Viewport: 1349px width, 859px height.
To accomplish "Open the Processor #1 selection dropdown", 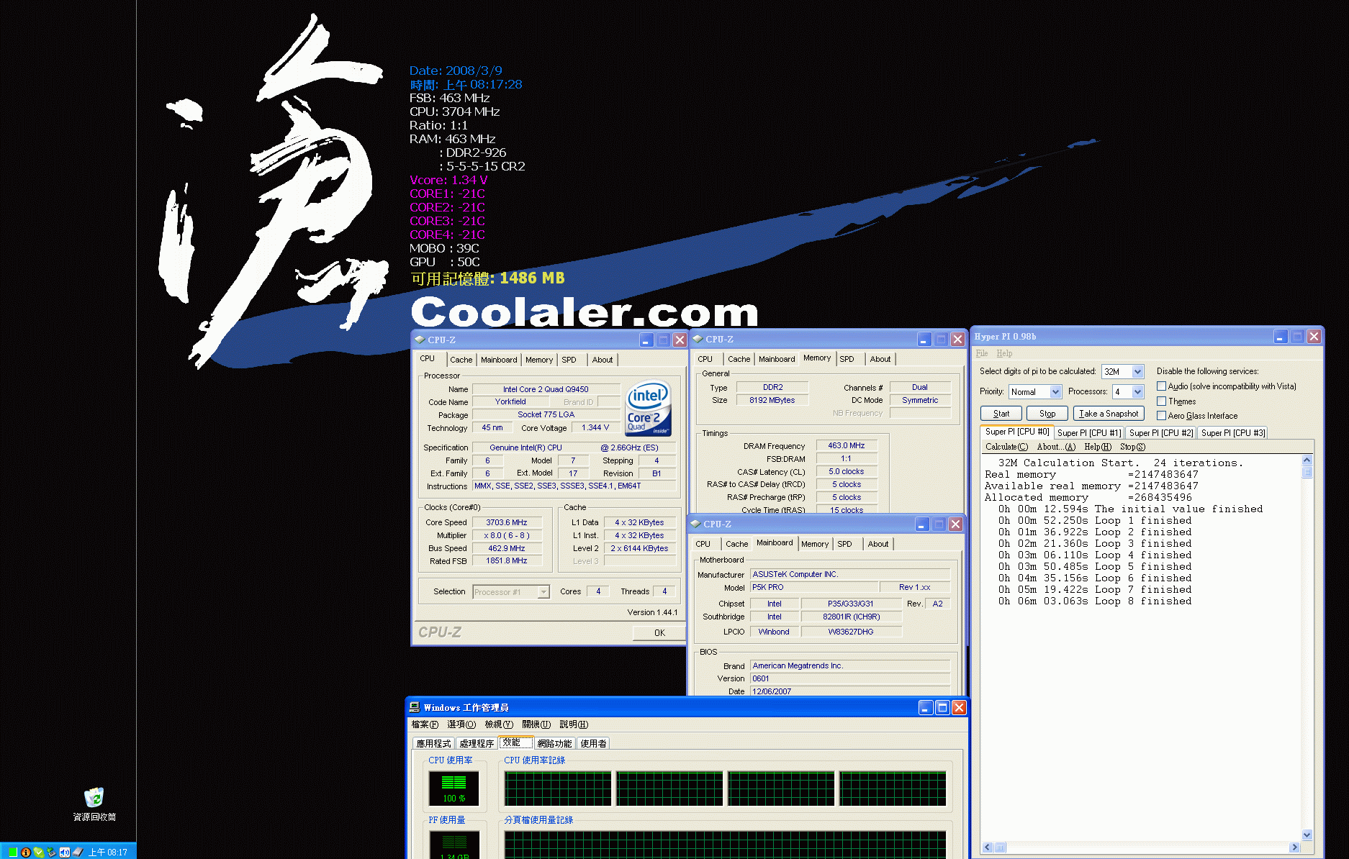I will pos(543,592).
